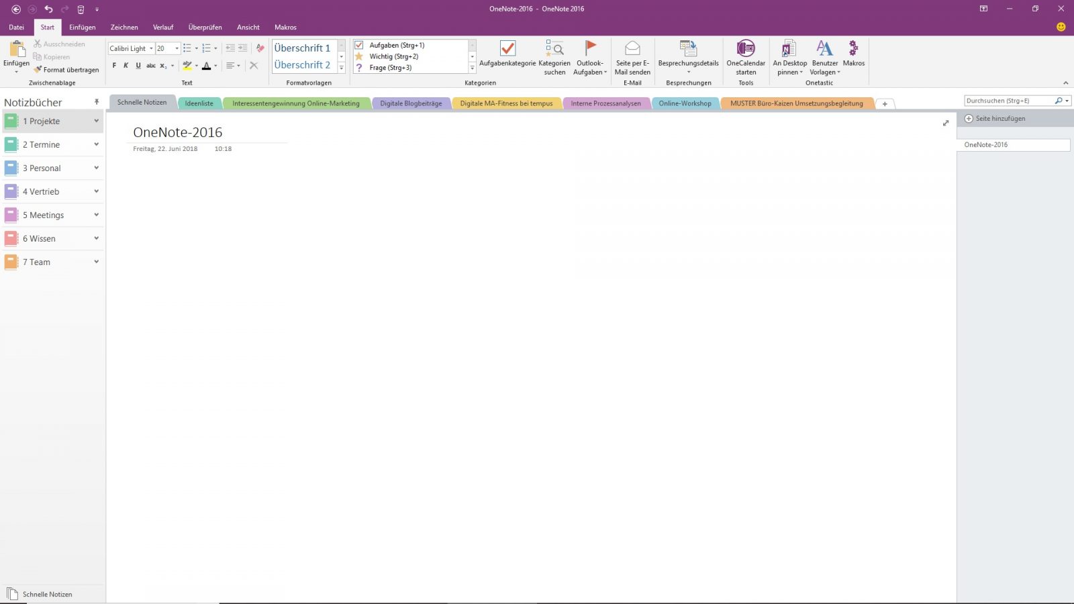
Task: Click the back arrow in title bar
Action: click(x=16, y=9)
